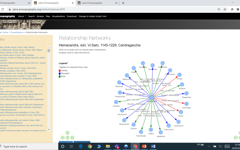Reload the page with refresh icon
Image resolution: width=240 pixels, height=150 pixels.
(x=2, y=9)
